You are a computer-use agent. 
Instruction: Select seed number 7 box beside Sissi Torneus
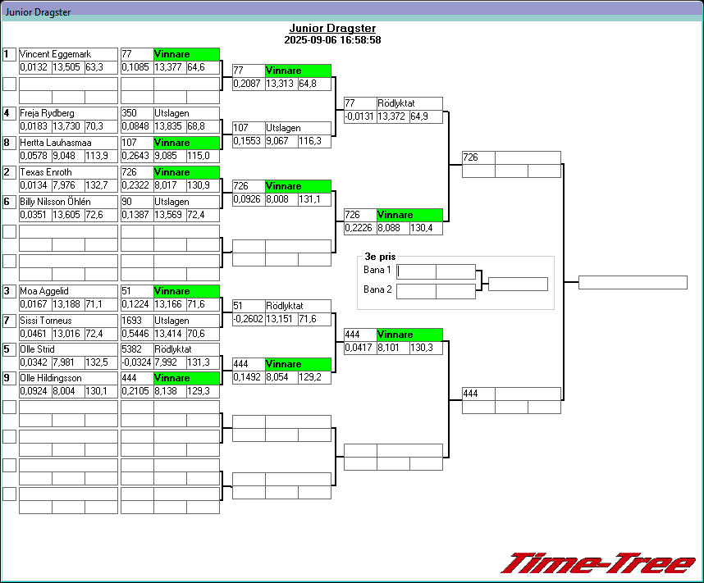[x=9, y=321]
